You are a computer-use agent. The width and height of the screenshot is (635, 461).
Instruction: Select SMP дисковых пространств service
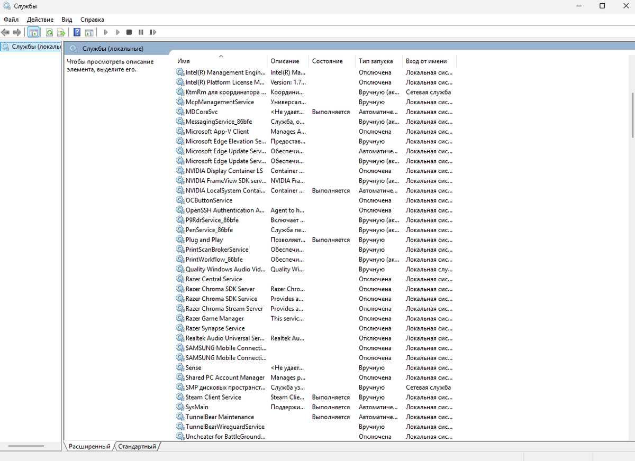[315, 388]
